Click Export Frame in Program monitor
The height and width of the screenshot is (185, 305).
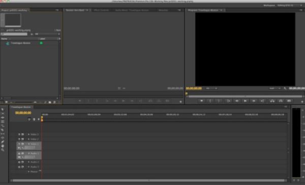289,101
